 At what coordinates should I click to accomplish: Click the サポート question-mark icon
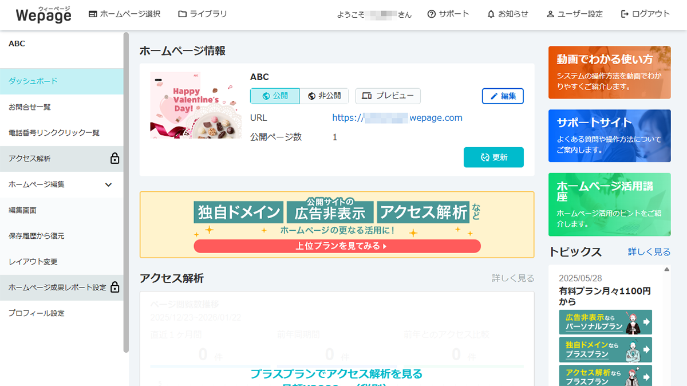[431, 14]
